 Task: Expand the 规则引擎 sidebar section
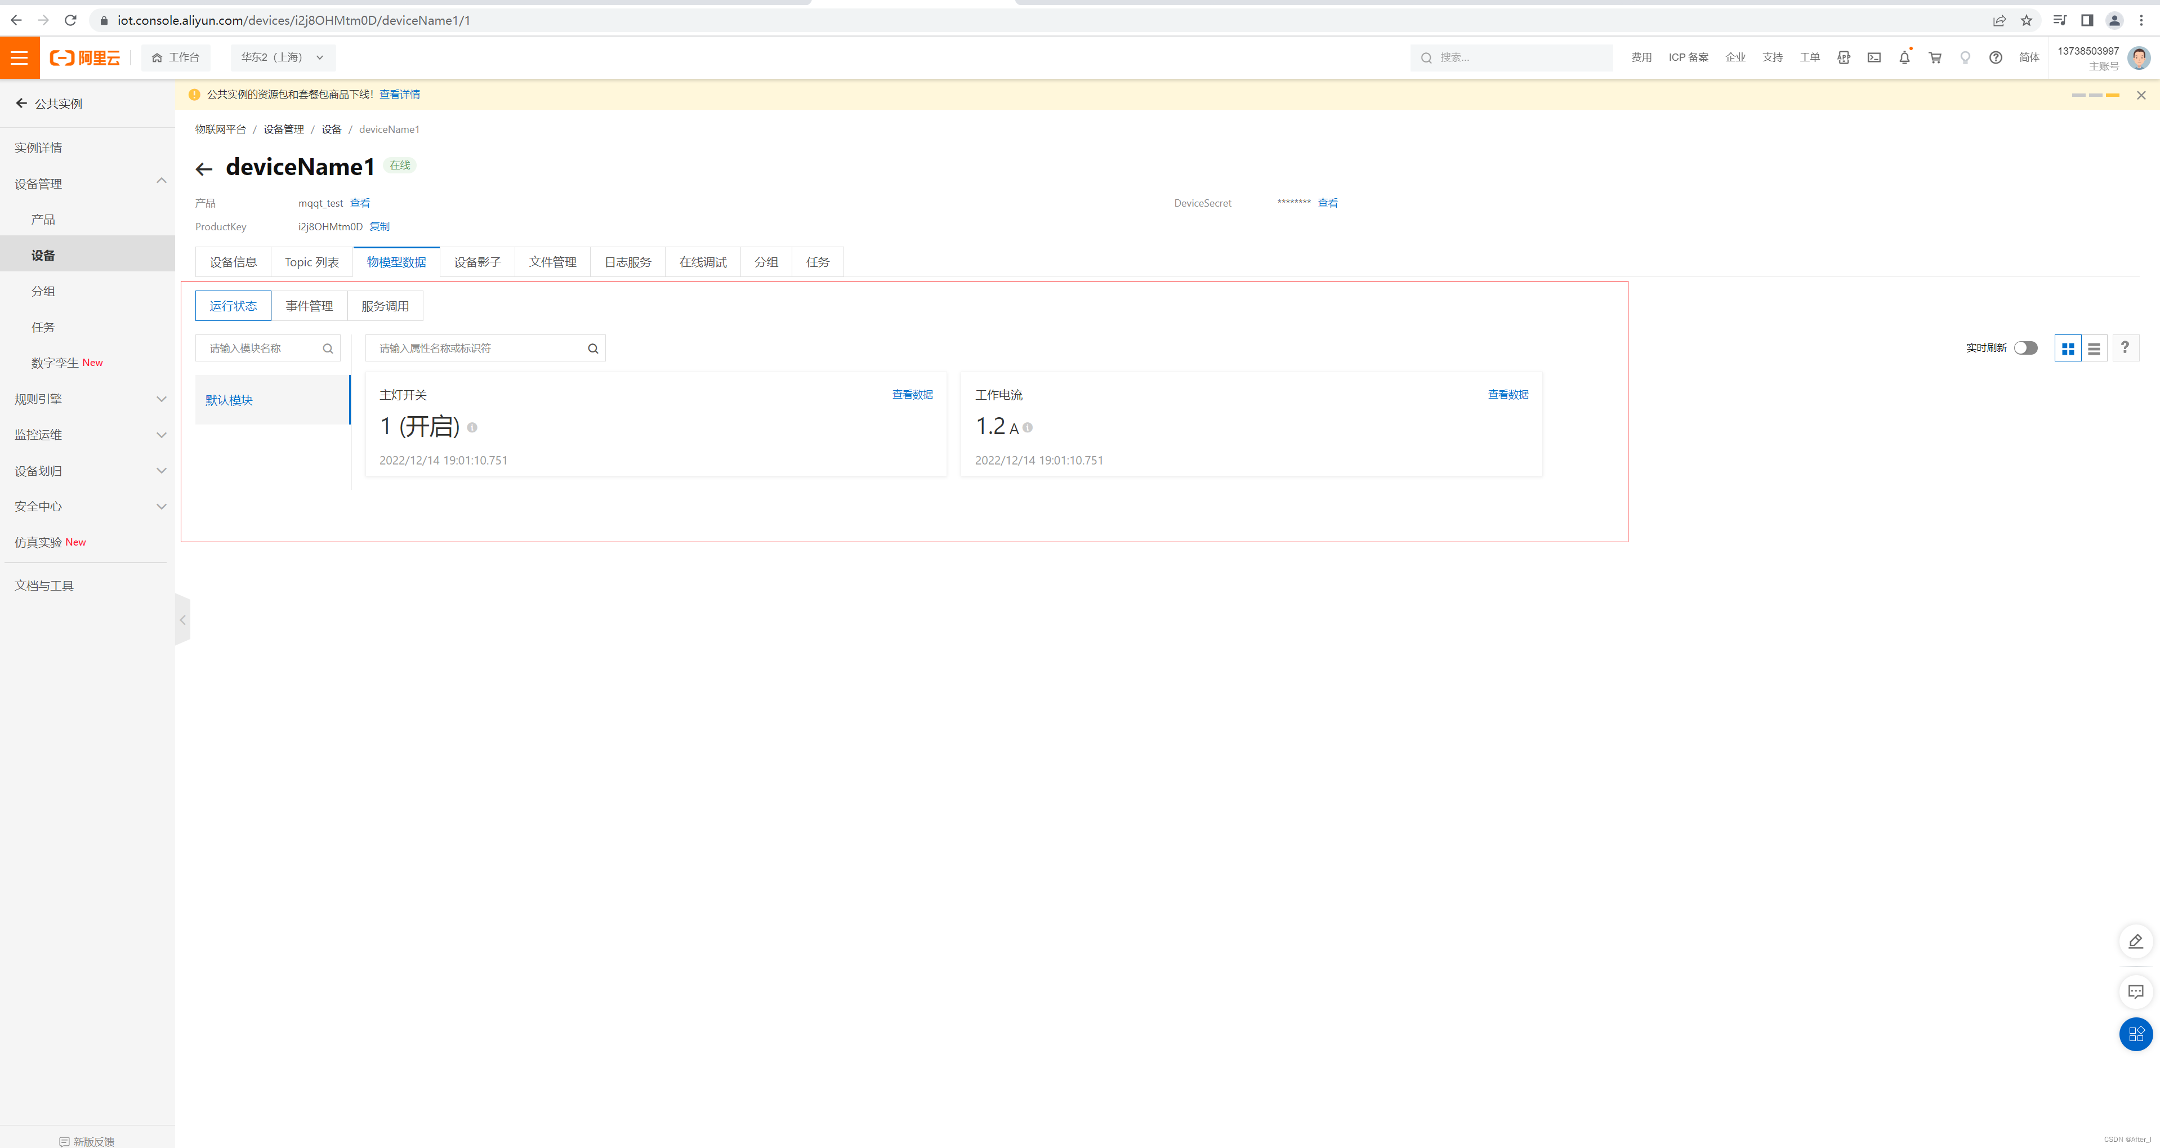(161, 399)
